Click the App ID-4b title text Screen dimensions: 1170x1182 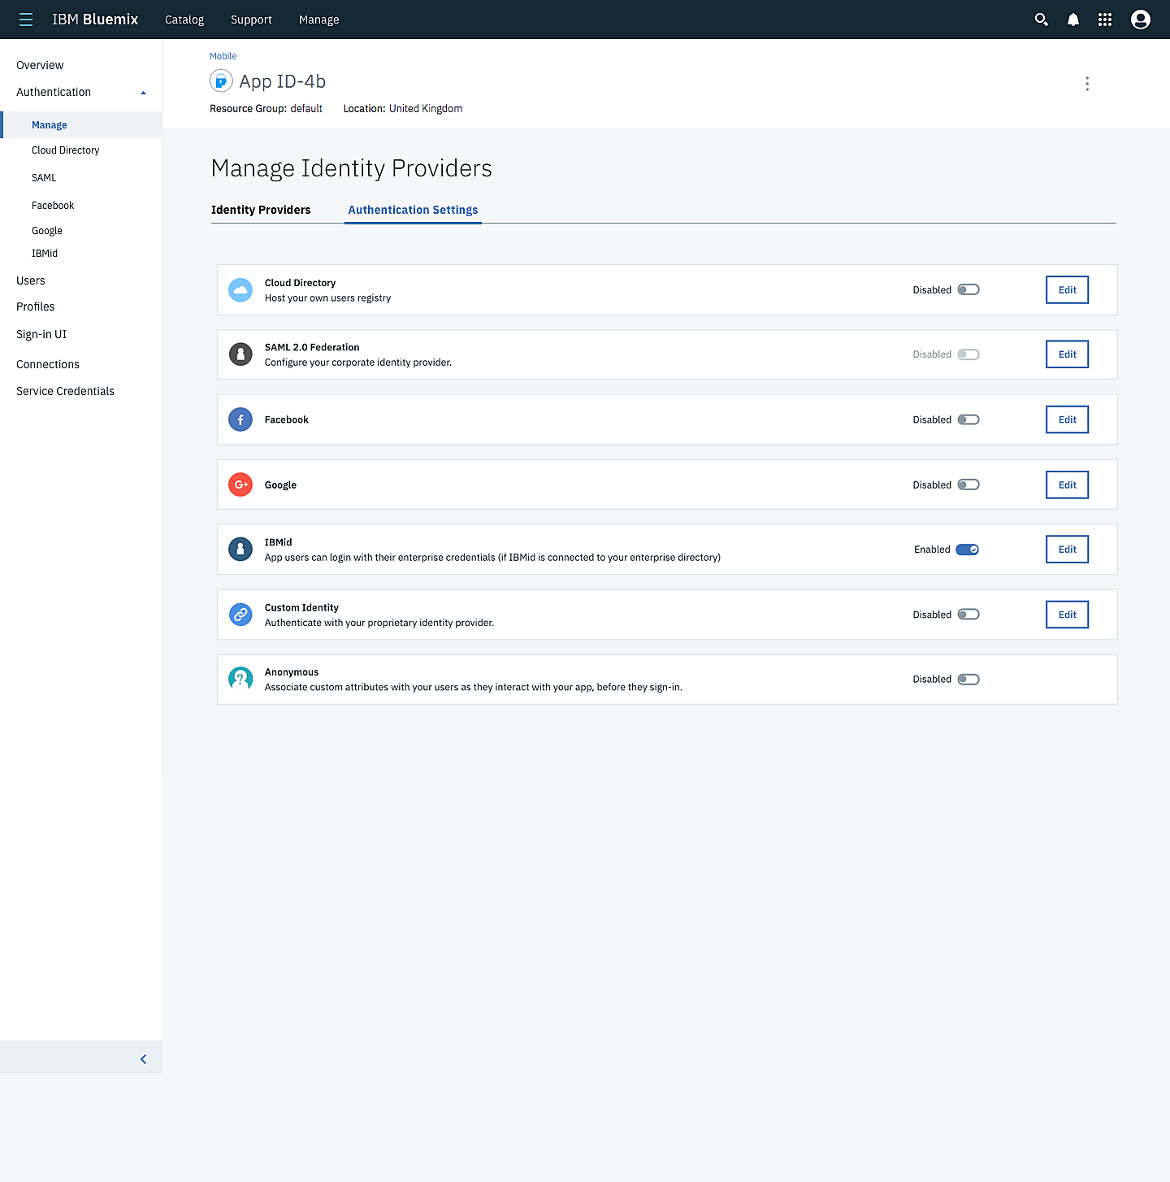(282, 81)
